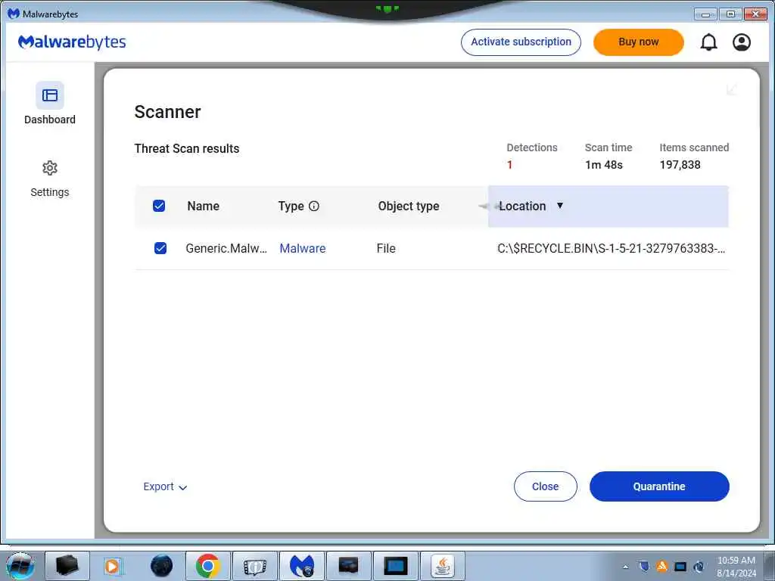Sort results by Object type column
This screenshot has width=775, height=581.
pos(408,206)
